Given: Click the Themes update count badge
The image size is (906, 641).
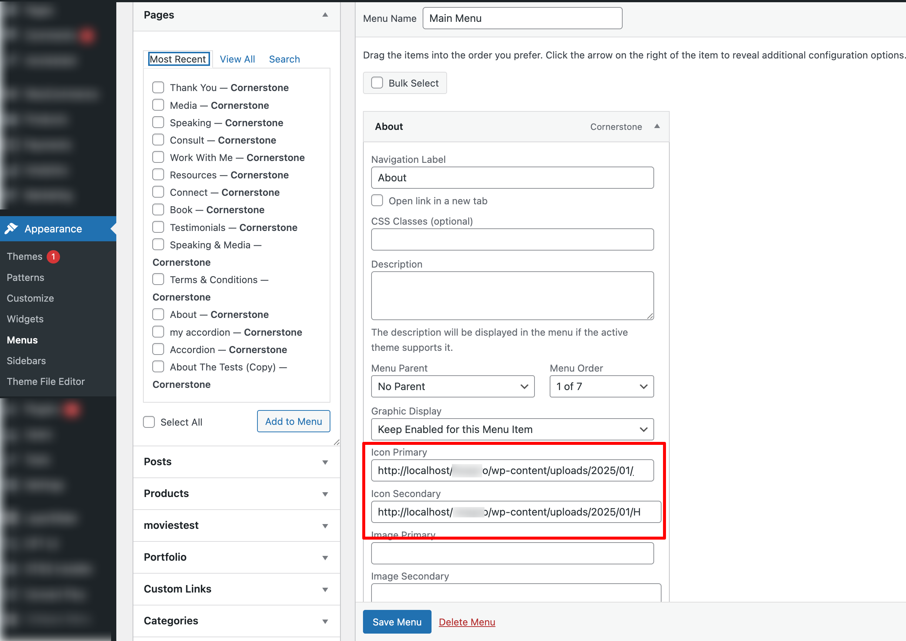Looking at the screenshot, I should (x=53, y=256).
